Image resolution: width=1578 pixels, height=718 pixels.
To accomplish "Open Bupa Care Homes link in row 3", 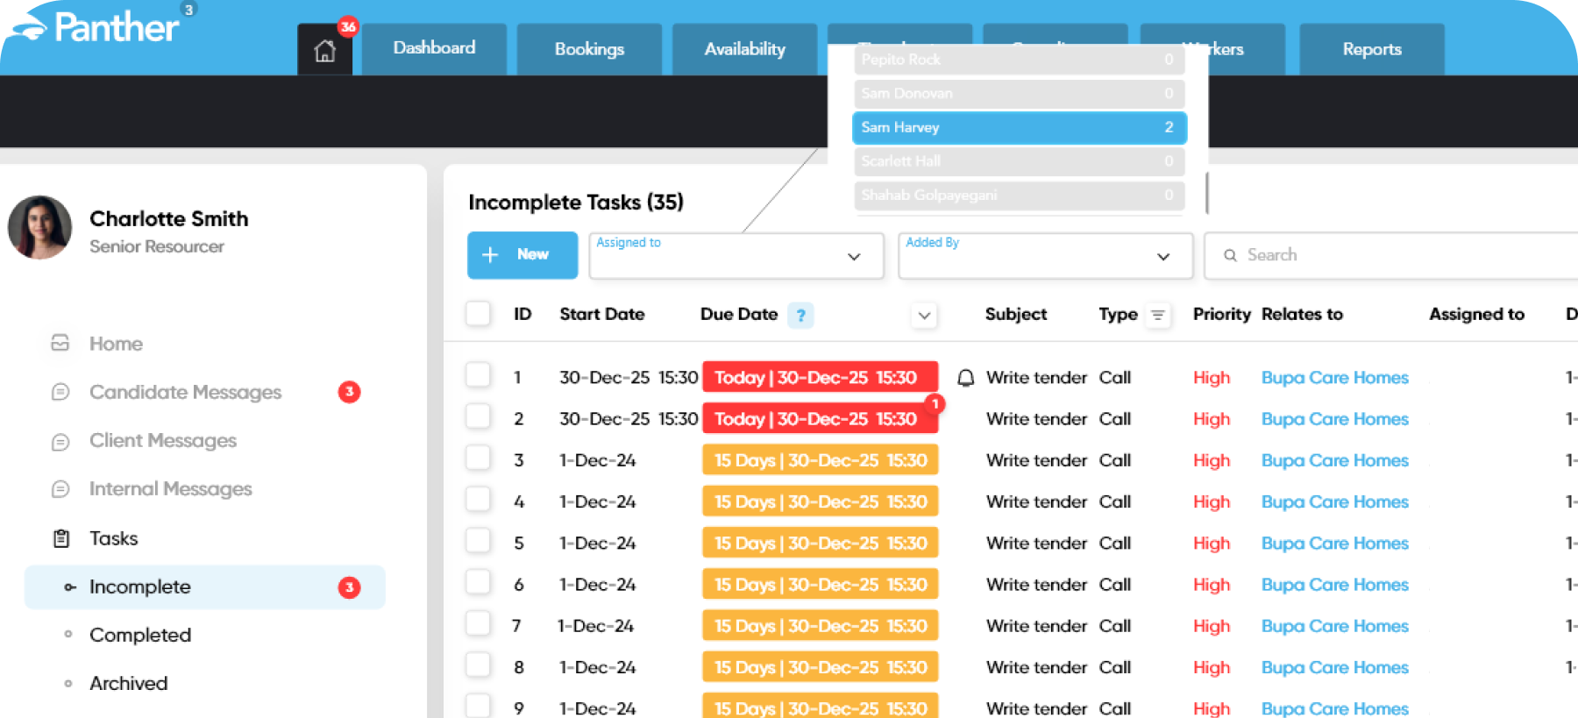I will (x=1334, y=460).
